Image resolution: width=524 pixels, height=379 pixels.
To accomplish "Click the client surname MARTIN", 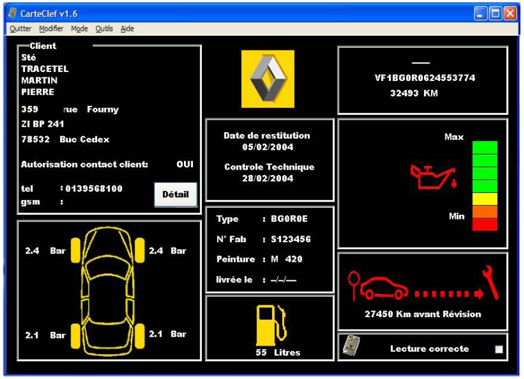I will [x=39, y=80].
